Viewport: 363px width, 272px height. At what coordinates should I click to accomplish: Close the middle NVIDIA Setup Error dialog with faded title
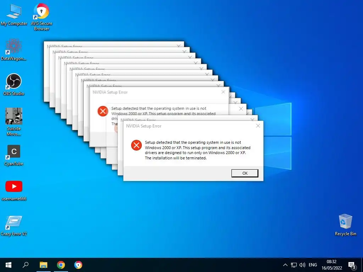pyautogui.click(x=223, y=92)
